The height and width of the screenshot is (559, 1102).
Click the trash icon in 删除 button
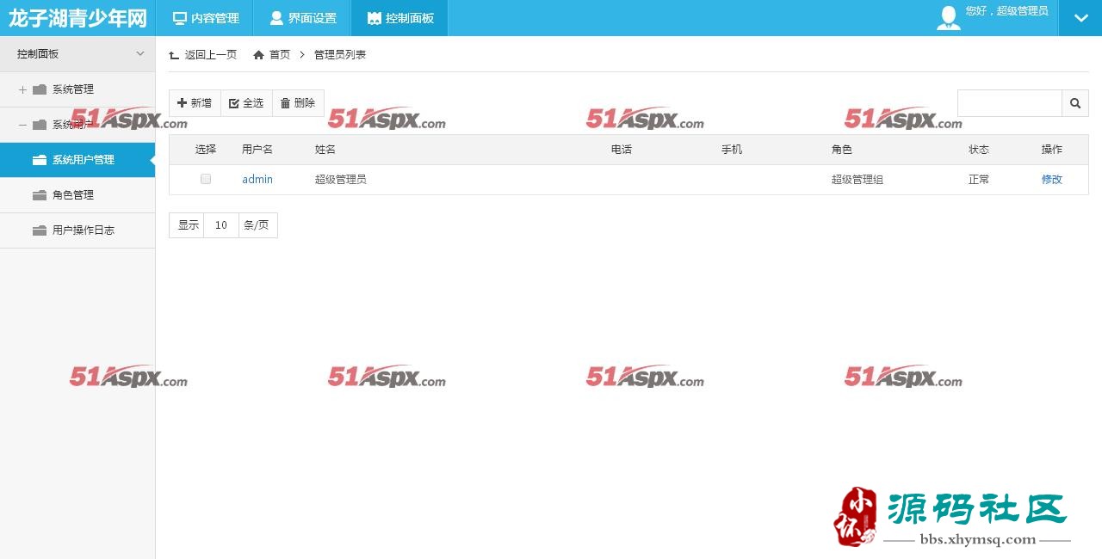point(286,103)
